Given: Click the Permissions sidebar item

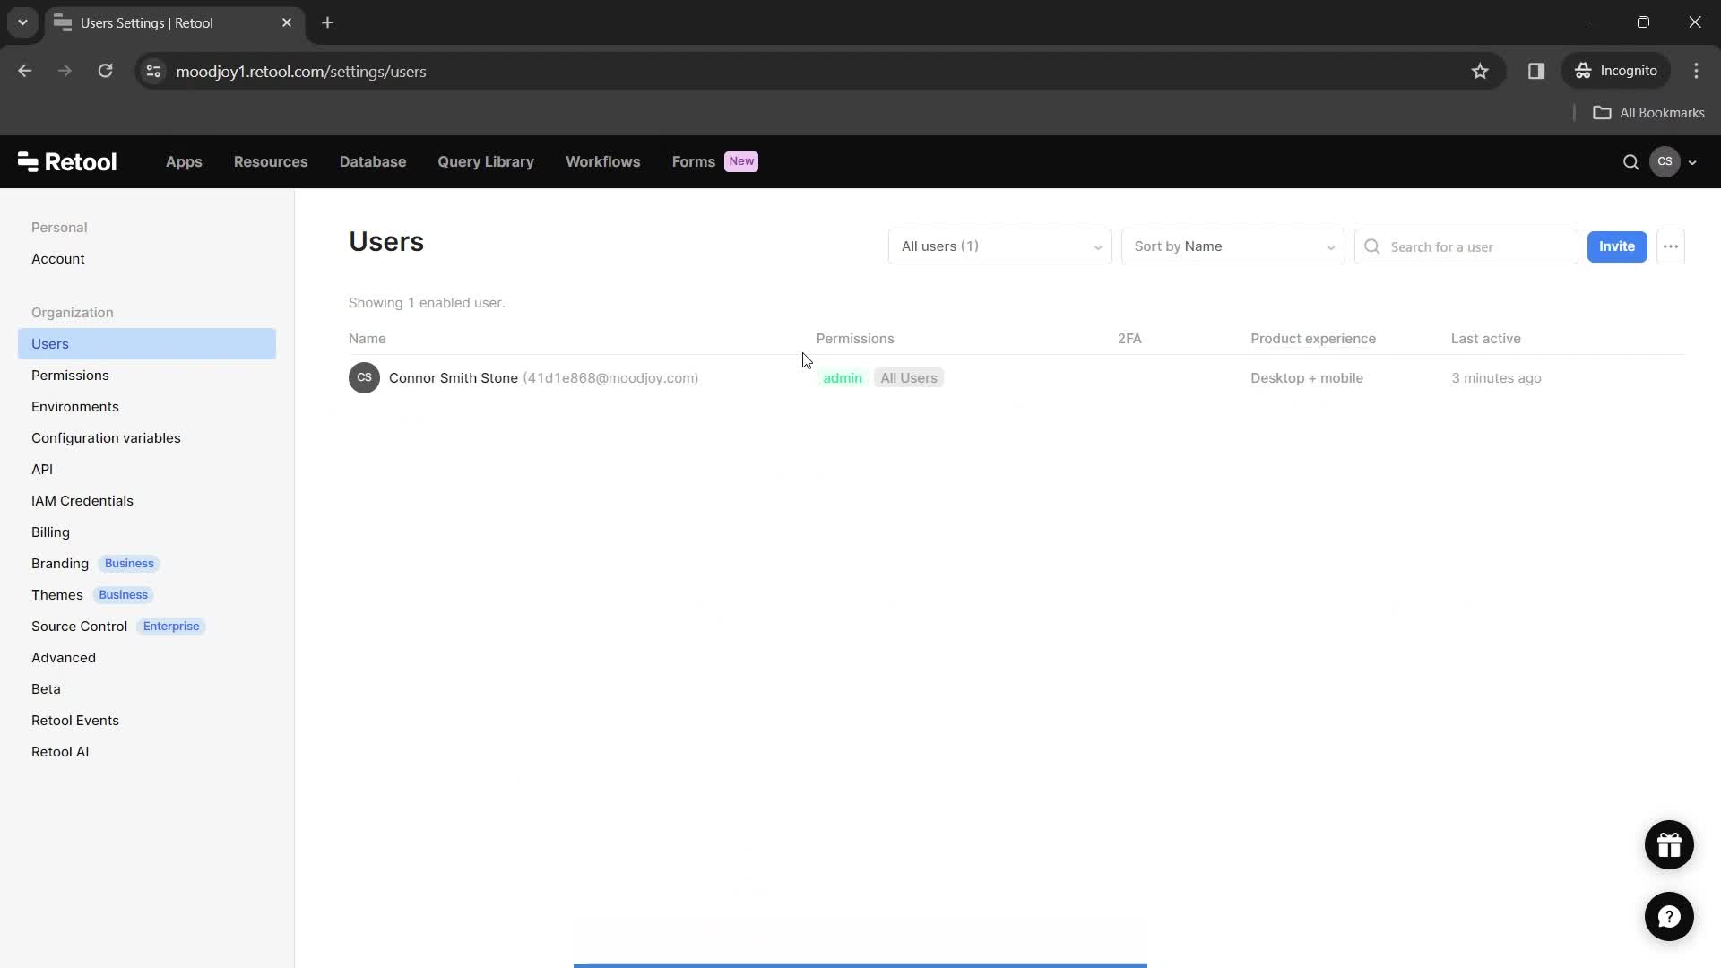Looking at the screenshot, I should click(x=70, y=374).
